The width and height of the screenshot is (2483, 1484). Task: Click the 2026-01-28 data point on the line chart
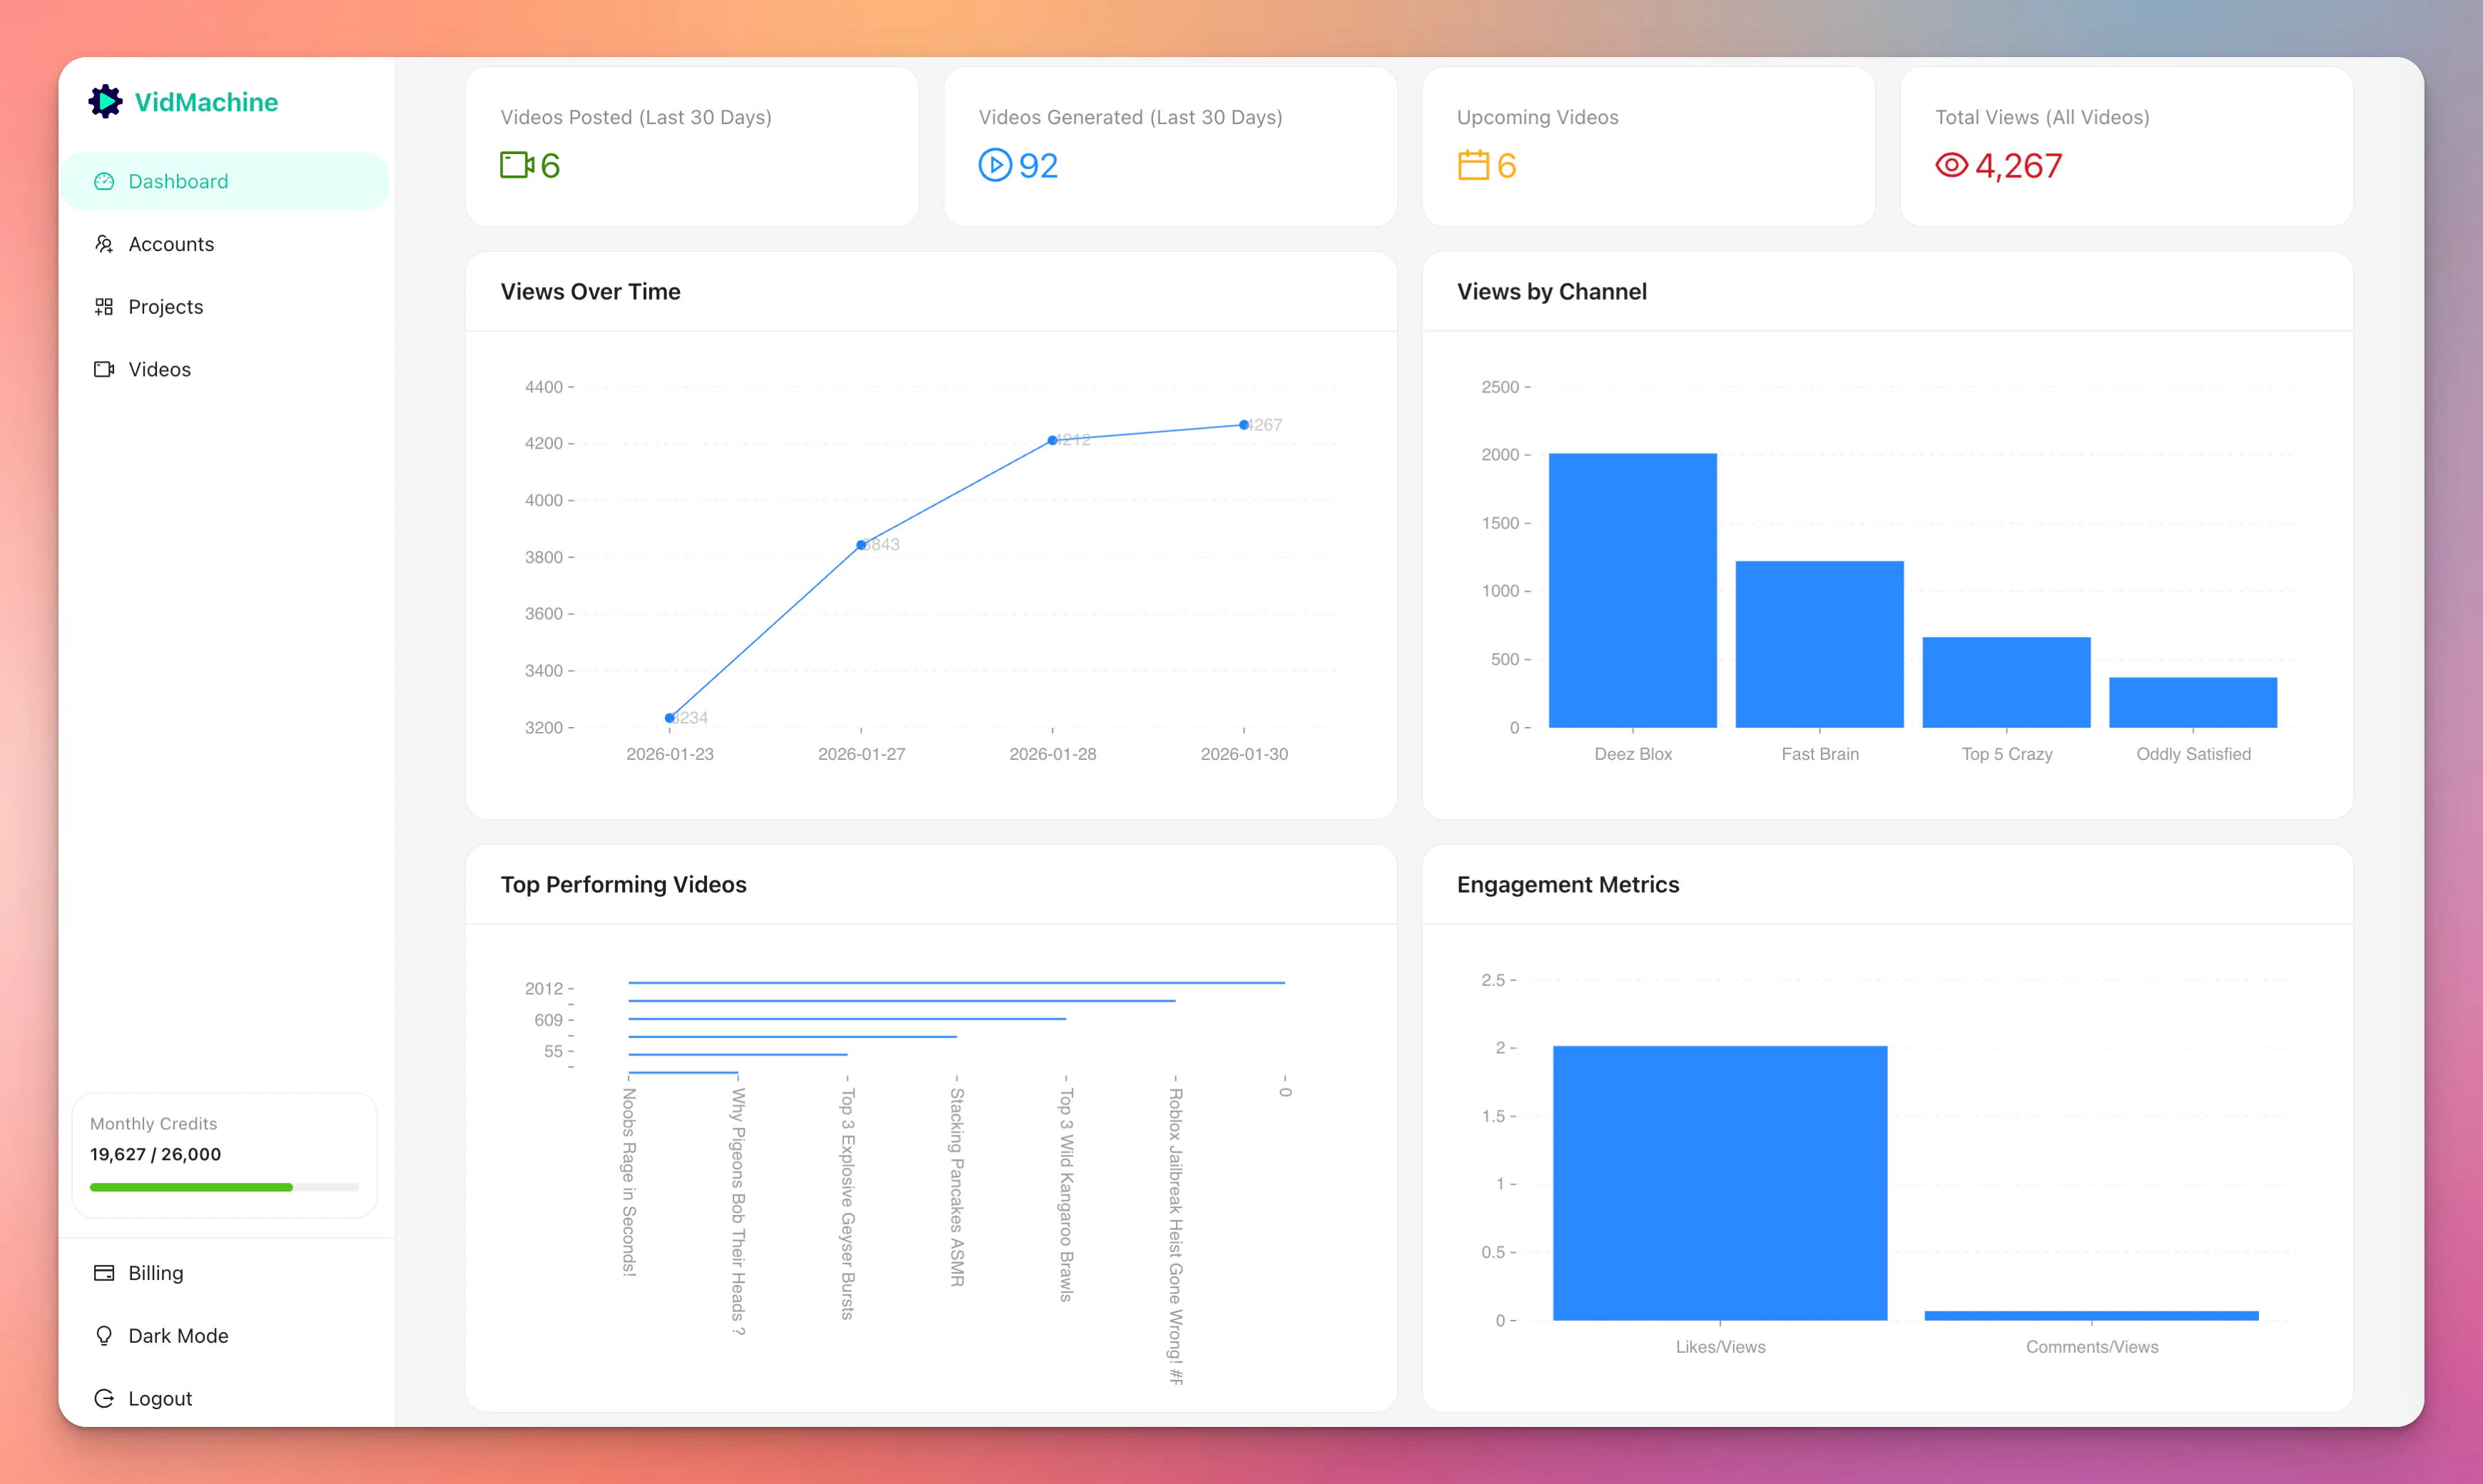(1052, 440)
